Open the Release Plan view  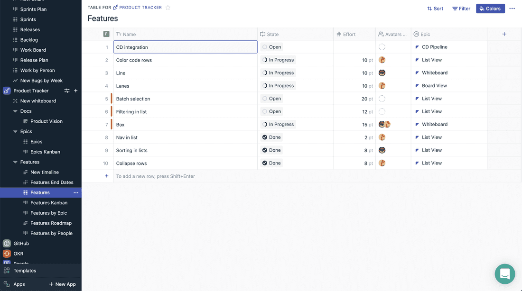(34, 60)
